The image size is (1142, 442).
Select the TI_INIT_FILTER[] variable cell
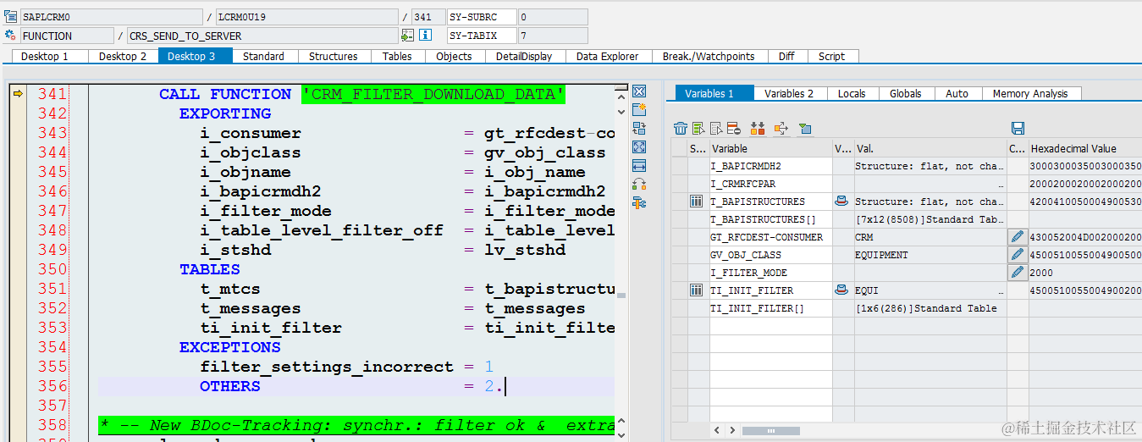pos(770,308)
